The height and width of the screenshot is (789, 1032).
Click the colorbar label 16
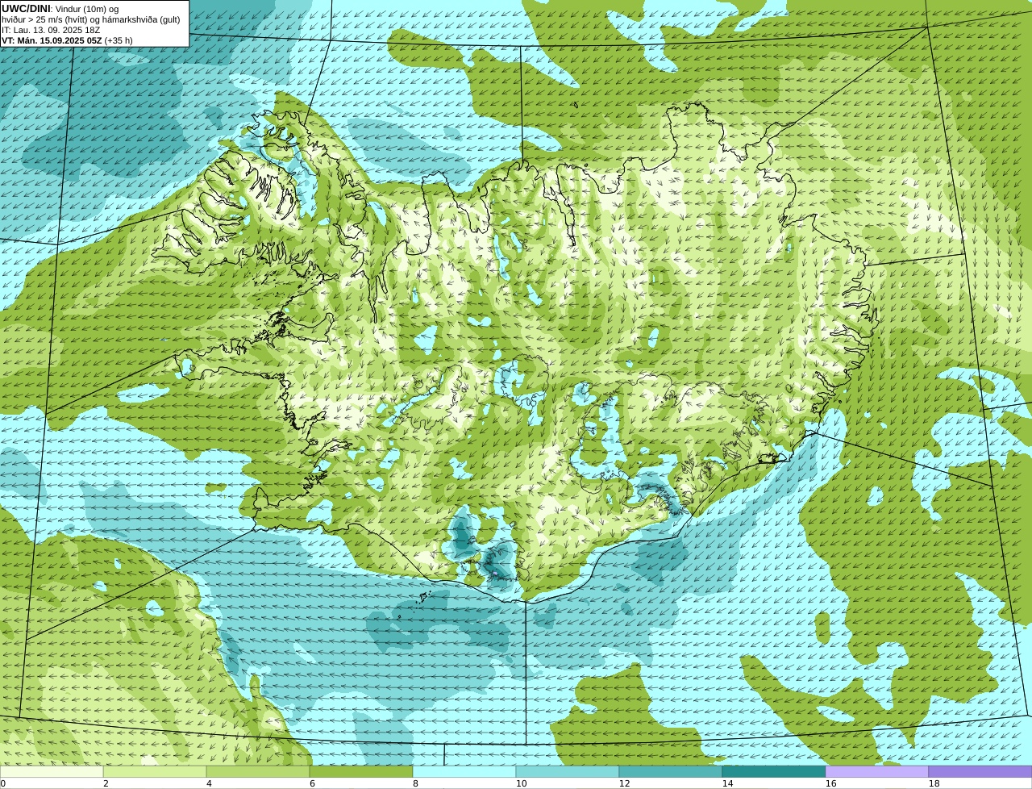pyautogui.click(x=830, y=783)
